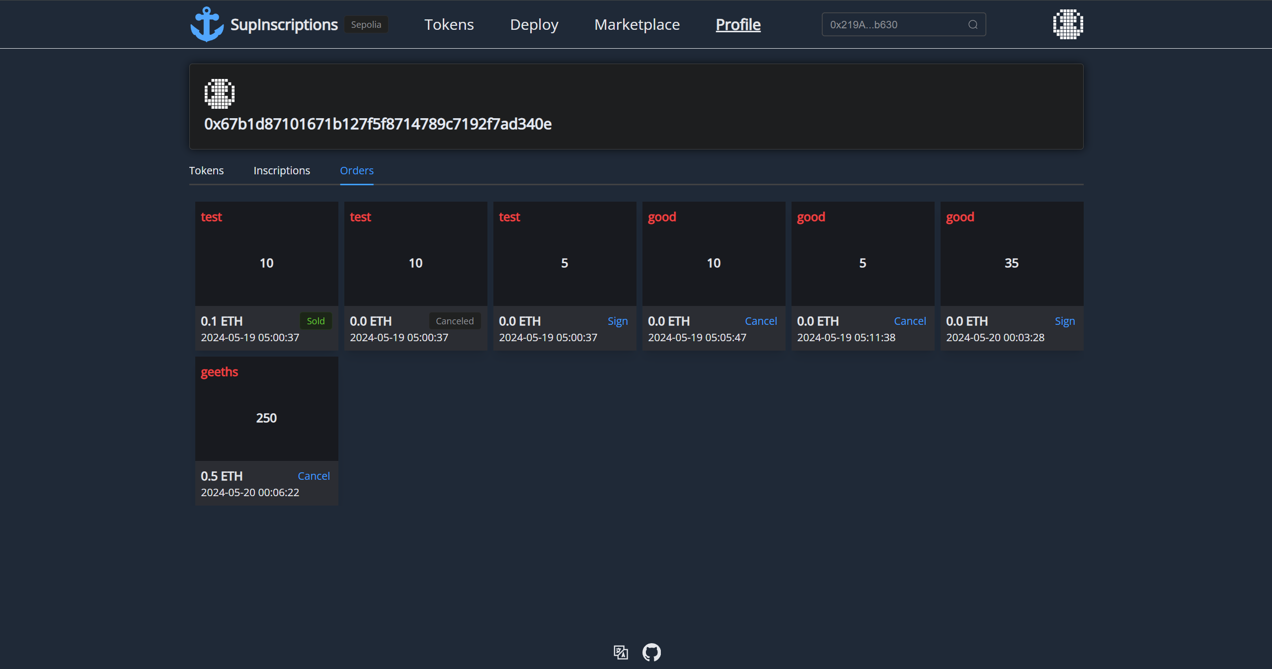This screenshot has height=669, width=1272.
Task: Click the language translate icon in footer
Action: [x=621, y=652]
